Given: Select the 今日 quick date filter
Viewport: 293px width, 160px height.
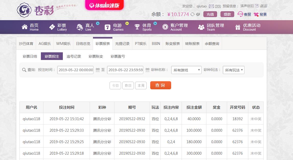Looking at the screenshot, I should click(115, 85).
